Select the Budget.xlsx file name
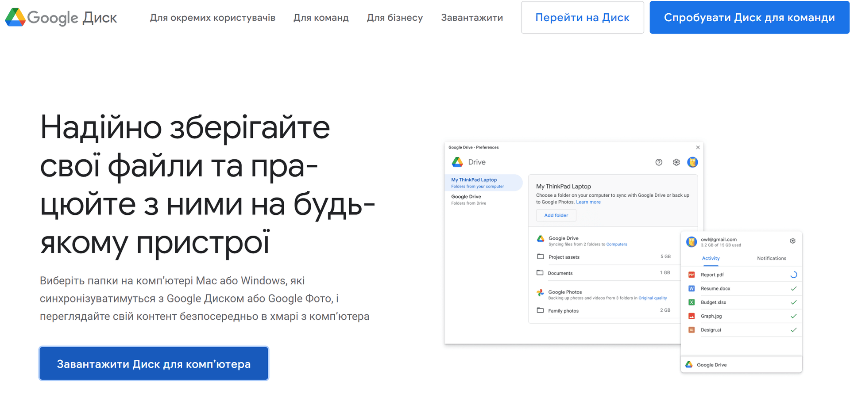Image resolution: width=850 pixels, height=405 pixels. [x=713, y=302]
